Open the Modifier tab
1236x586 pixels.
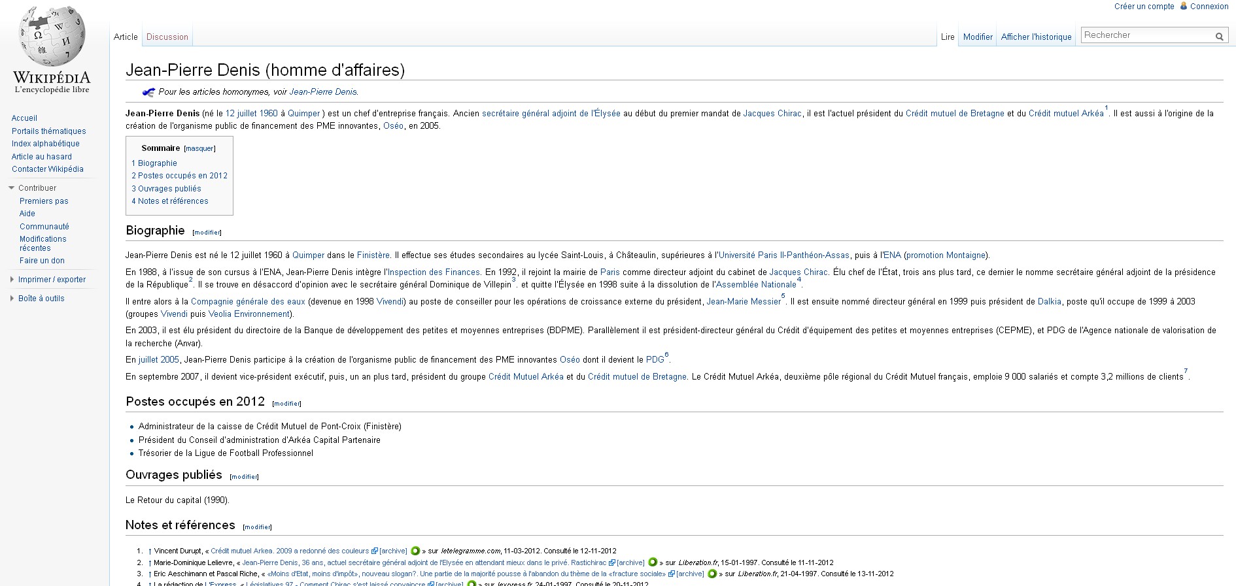[978, 37]
